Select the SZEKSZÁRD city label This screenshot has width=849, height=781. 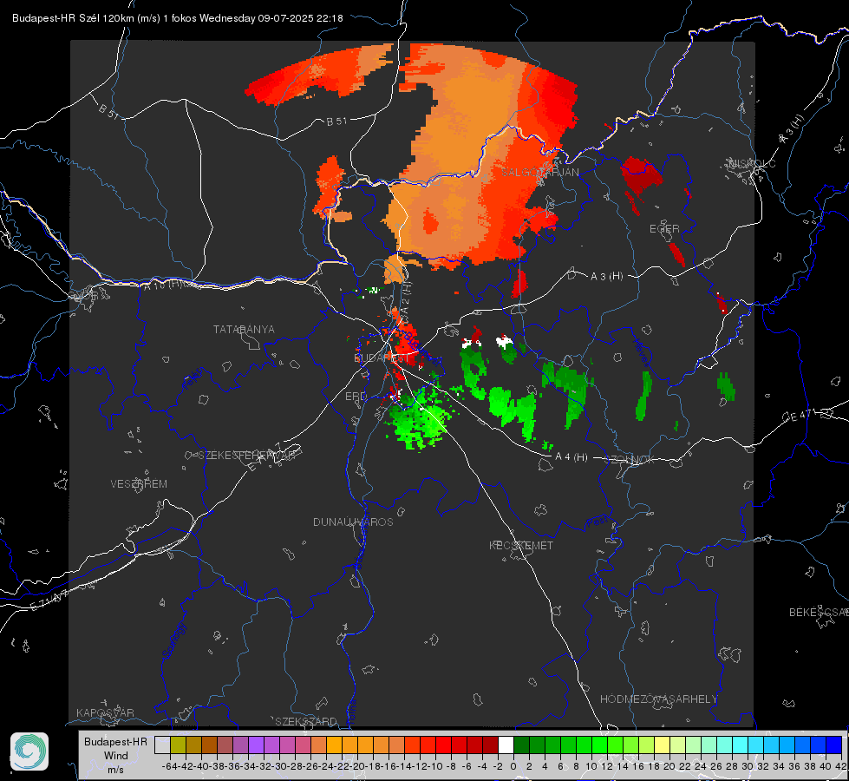pos(306,722)
